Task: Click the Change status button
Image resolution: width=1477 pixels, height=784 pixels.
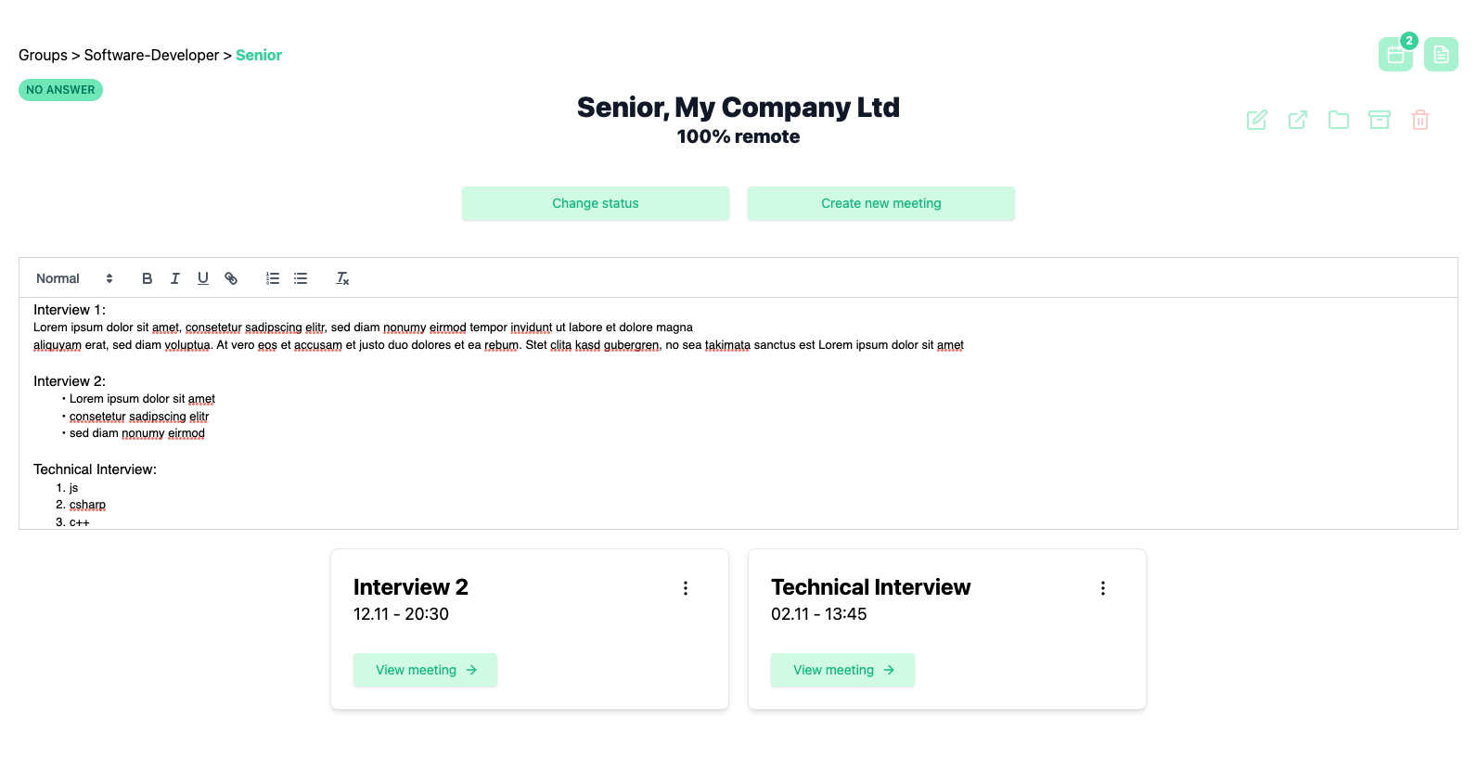Action: [596, 204]
